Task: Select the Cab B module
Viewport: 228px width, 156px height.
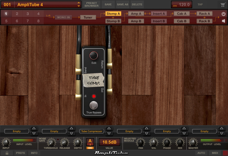Action: (x=182, y=21)
